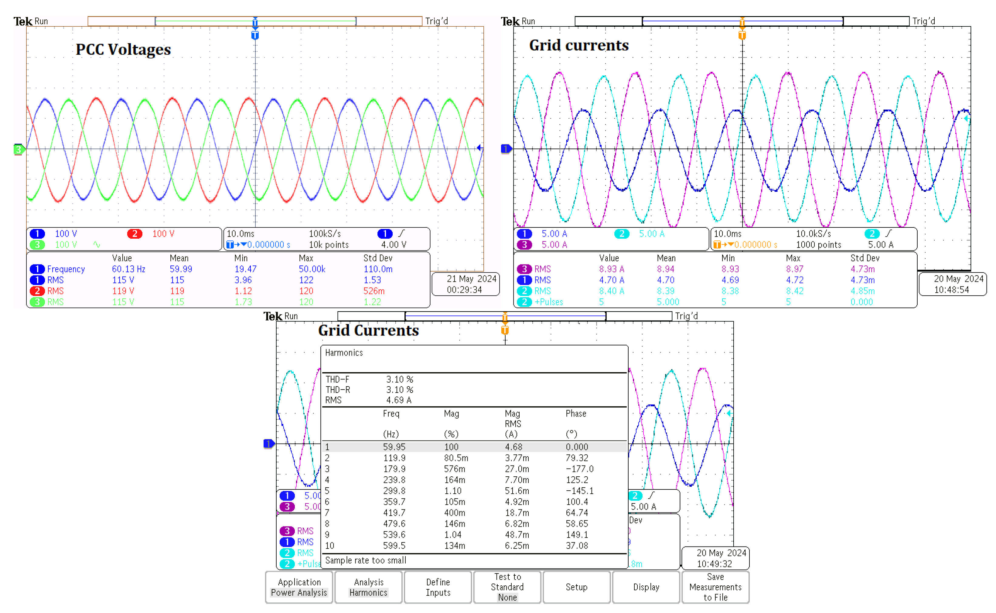Click channel 1 Frequency measurement badge
The height and width of the screenshot is (613, 996).
[x=37, y=269]
